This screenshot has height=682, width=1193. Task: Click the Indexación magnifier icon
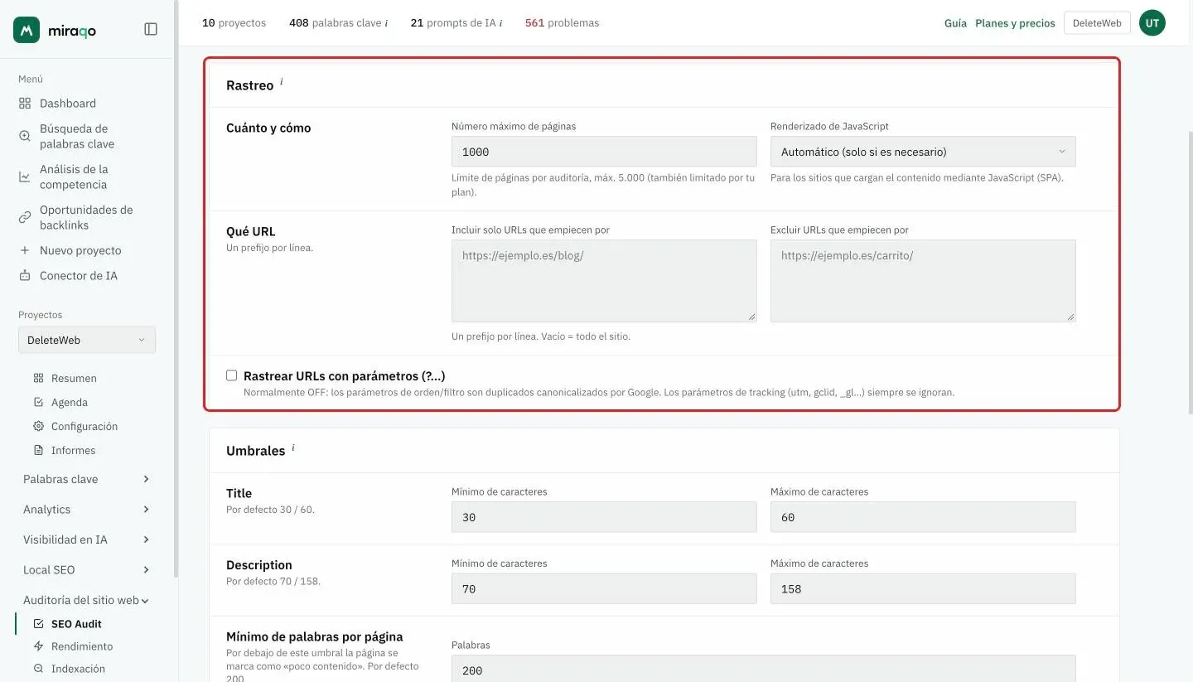pos(38,669)
